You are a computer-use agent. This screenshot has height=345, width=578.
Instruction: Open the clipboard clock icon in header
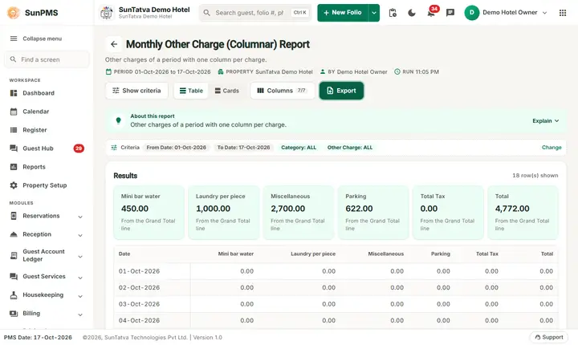click(393, 13)
